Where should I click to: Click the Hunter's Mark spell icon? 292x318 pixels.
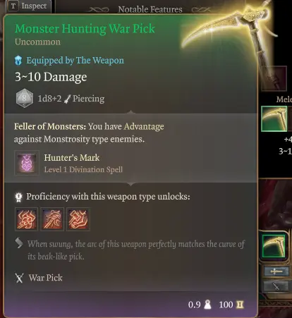(x=27, y=163)
